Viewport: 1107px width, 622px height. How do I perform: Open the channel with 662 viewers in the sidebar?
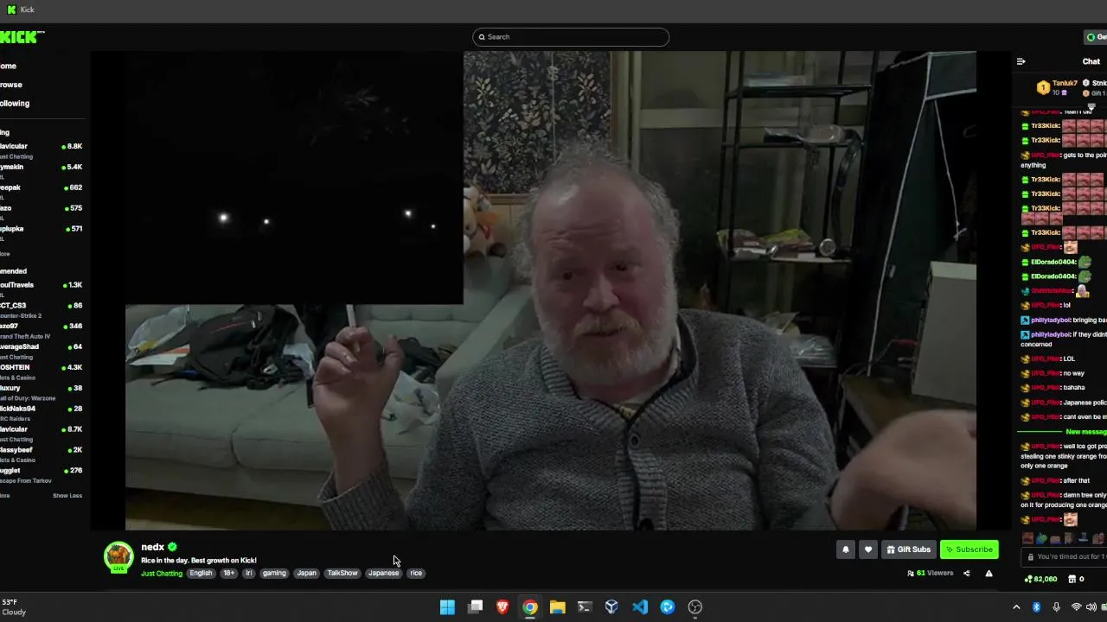[42, 191]
